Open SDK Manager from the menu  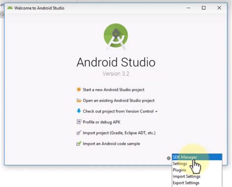(197, 157)
